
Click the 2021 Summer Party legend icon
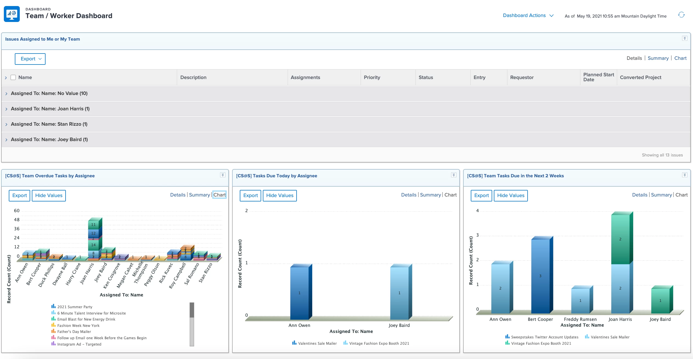(53, 306)
